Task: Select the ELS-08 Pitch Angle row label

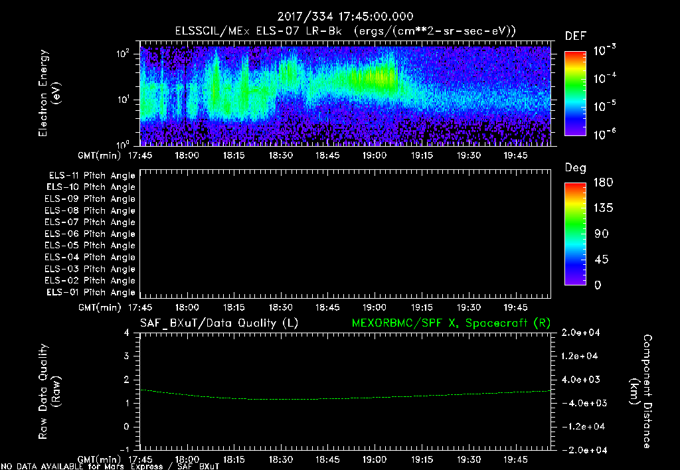Action: click(x=90, y=210)
